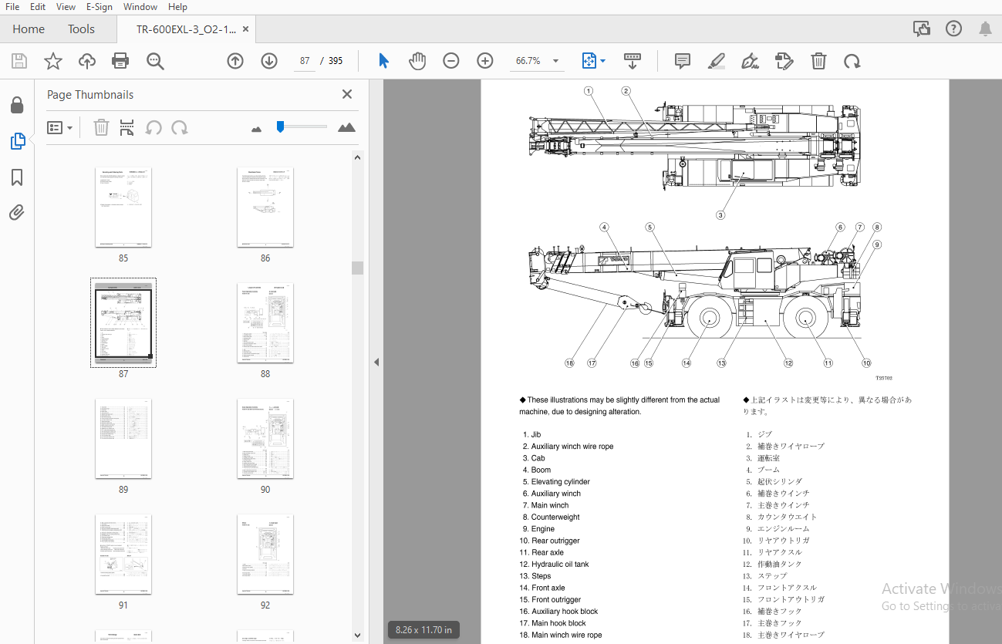The image size is (1002, 644).
Task: Open the lock security panel icon
Action: tap(17, 105)
